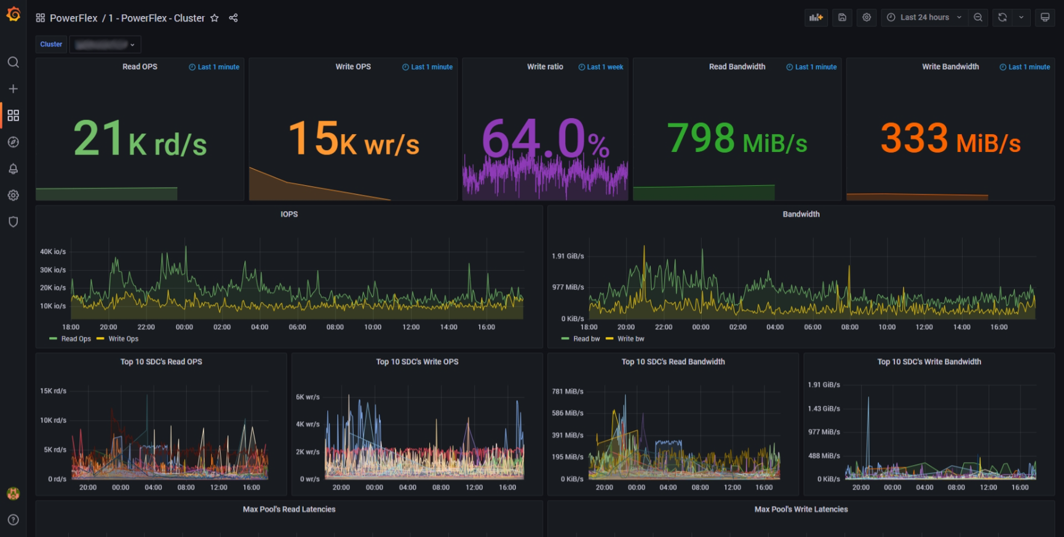Toggle the Read Ops legend series

[x=76, y=339]
